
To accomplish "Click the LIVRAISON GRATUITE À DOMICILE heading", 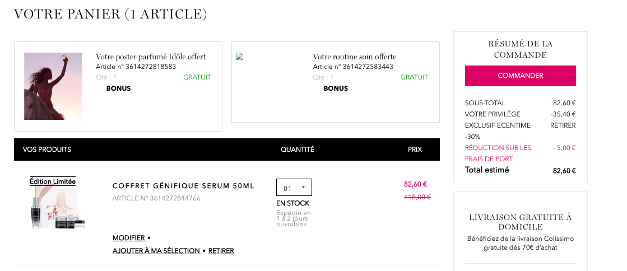I will click(x=520, y=222).
